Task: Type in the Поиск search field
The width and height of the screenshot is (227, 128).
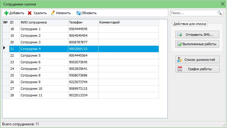Action: click(193, 13)
